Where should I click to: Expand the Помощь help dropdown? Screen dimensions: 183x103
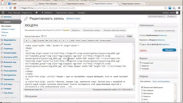pos(172,16)
